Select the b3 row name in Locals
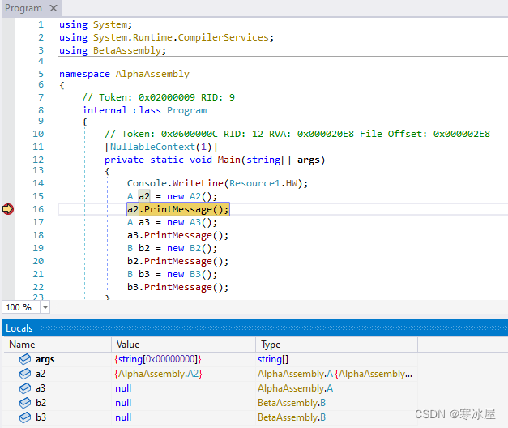Screen dimensions: 508x428 click(41, 417)
